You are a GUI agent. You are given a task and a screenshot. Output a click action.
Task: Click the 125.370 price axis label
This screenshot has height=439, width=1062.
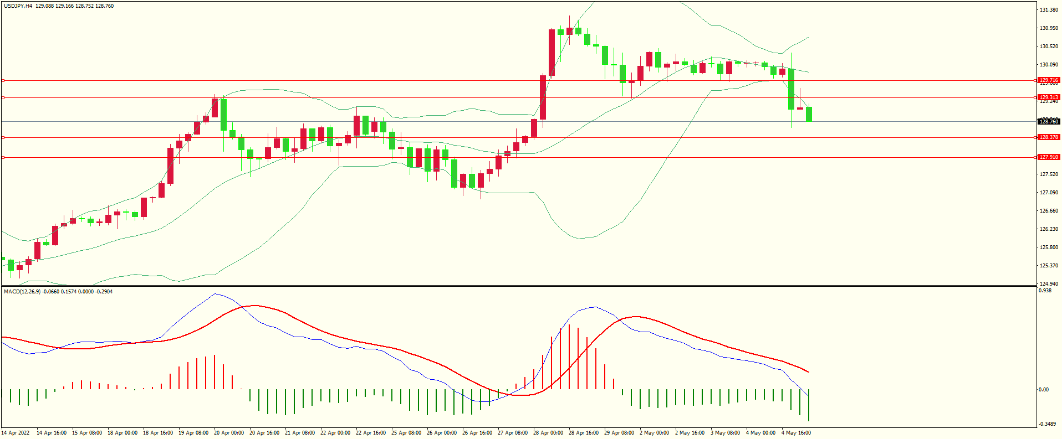[1049, 266]
